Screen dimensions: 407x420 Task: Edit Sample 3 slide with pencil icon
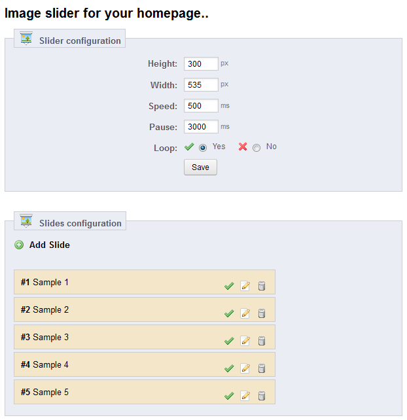pos(245,341)
